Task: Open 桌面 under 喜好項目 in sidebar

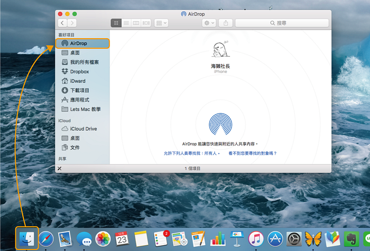Action: coord(82,53)
